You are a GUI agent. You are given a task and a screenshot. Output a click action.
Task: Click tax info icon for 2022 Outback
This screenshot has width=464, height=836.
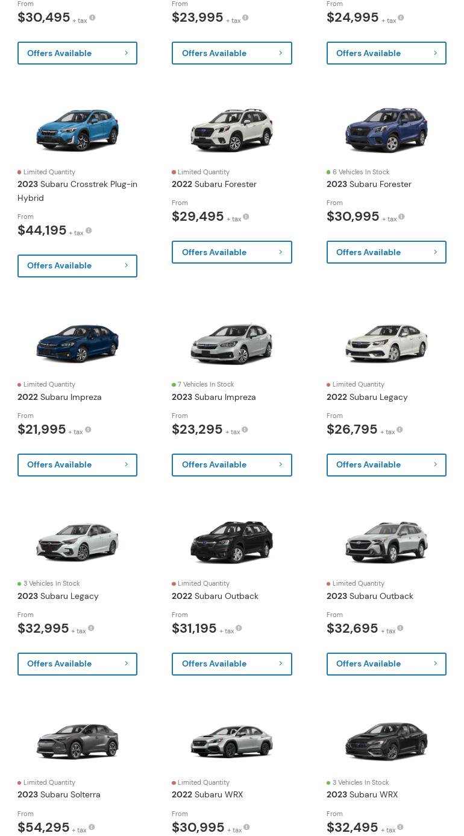(x=239, y=628)
